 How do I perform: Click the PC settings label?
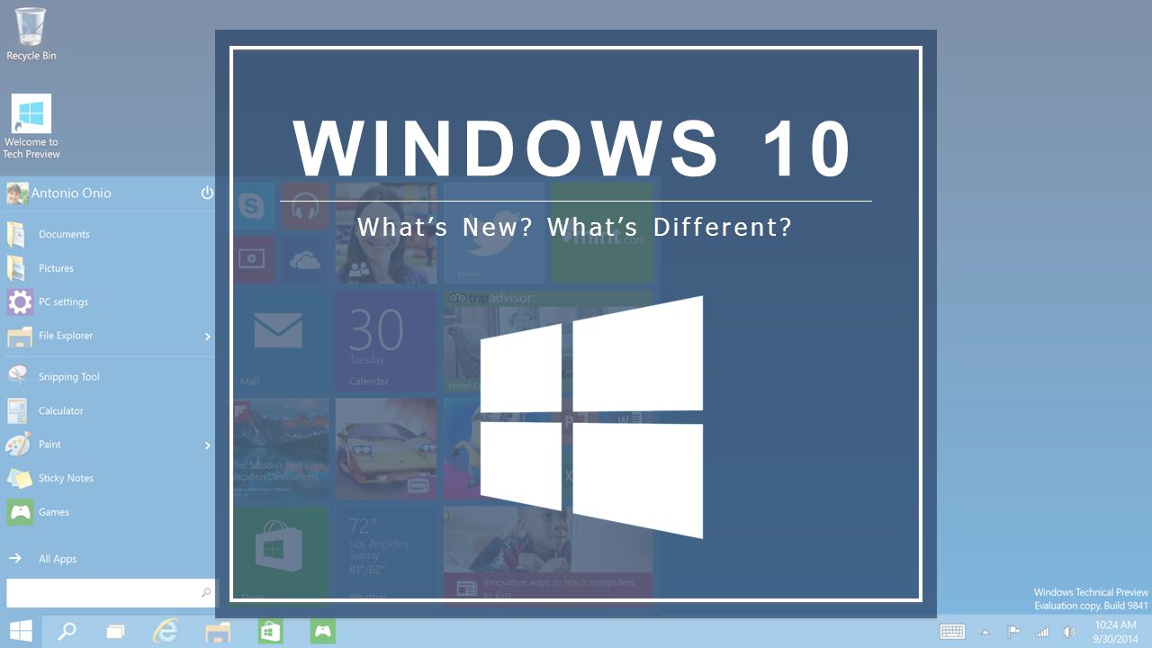(63, 302)
